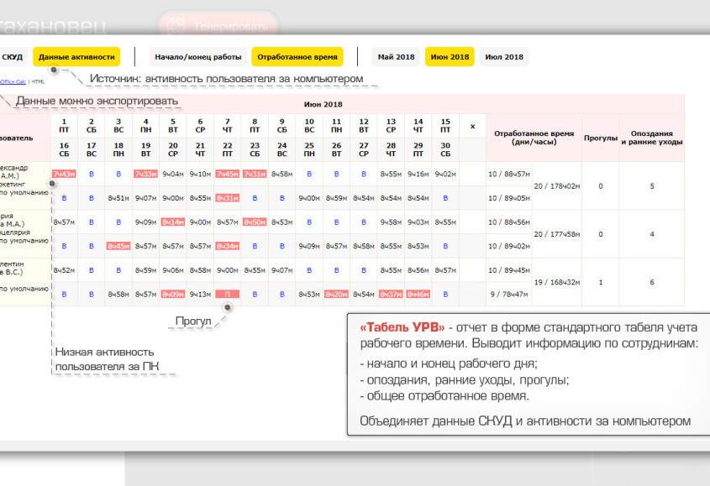This screenshot has height=486, width=710.
Task: Click the red 8ч34м cell
Action: click(x=228, y=246)
